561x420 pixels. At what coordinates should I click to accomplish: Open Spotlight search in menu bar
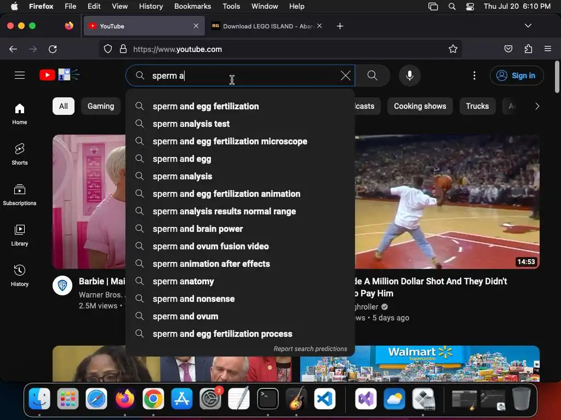pos(452,7)
